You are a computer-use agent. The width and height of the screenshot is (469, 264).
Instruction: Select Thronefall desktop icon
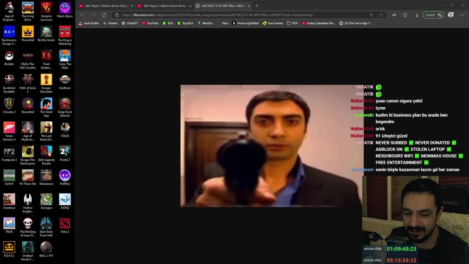click(28, 34)
